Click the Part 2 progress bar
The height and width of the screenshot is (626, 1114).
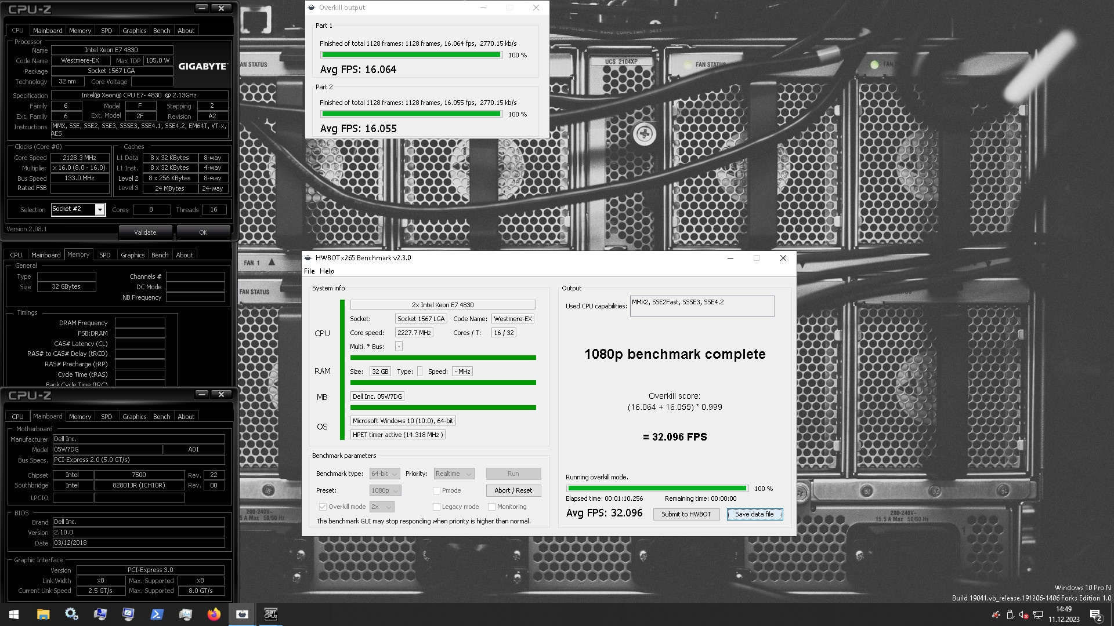pos(411,114)
